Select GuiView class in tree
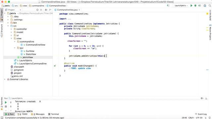This screenshot has width=212, height=119. (30, 51)
